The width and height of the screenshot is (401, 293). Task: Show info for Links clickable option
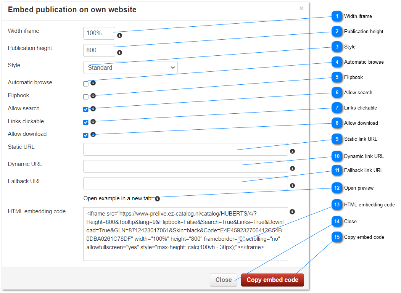(93, 122)
